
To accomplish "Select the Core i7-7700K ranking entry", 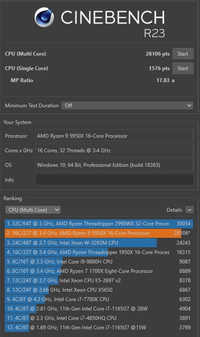I will click(99, 299).
